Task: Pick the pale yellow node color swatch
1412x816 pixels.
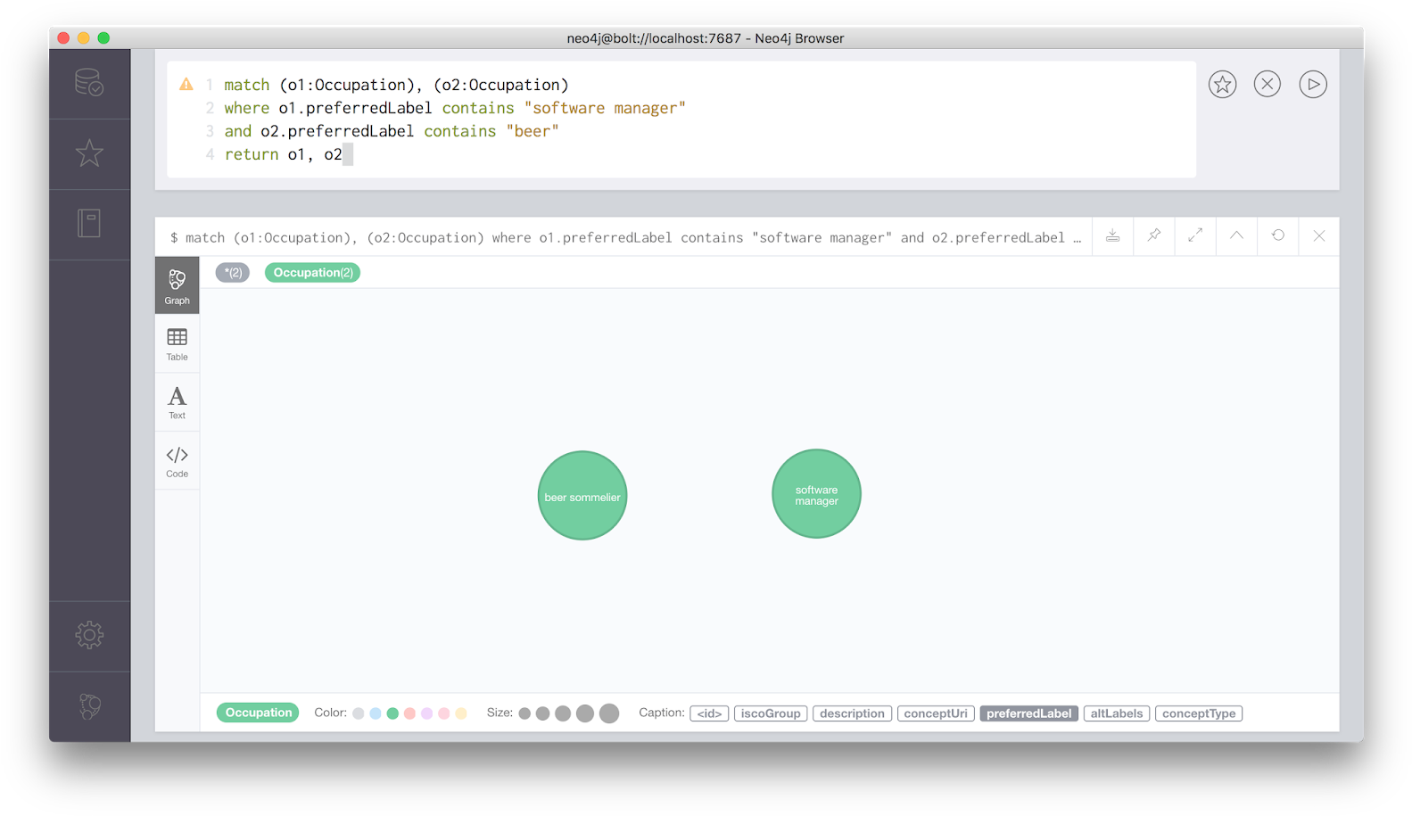Action: pos(461,713)
